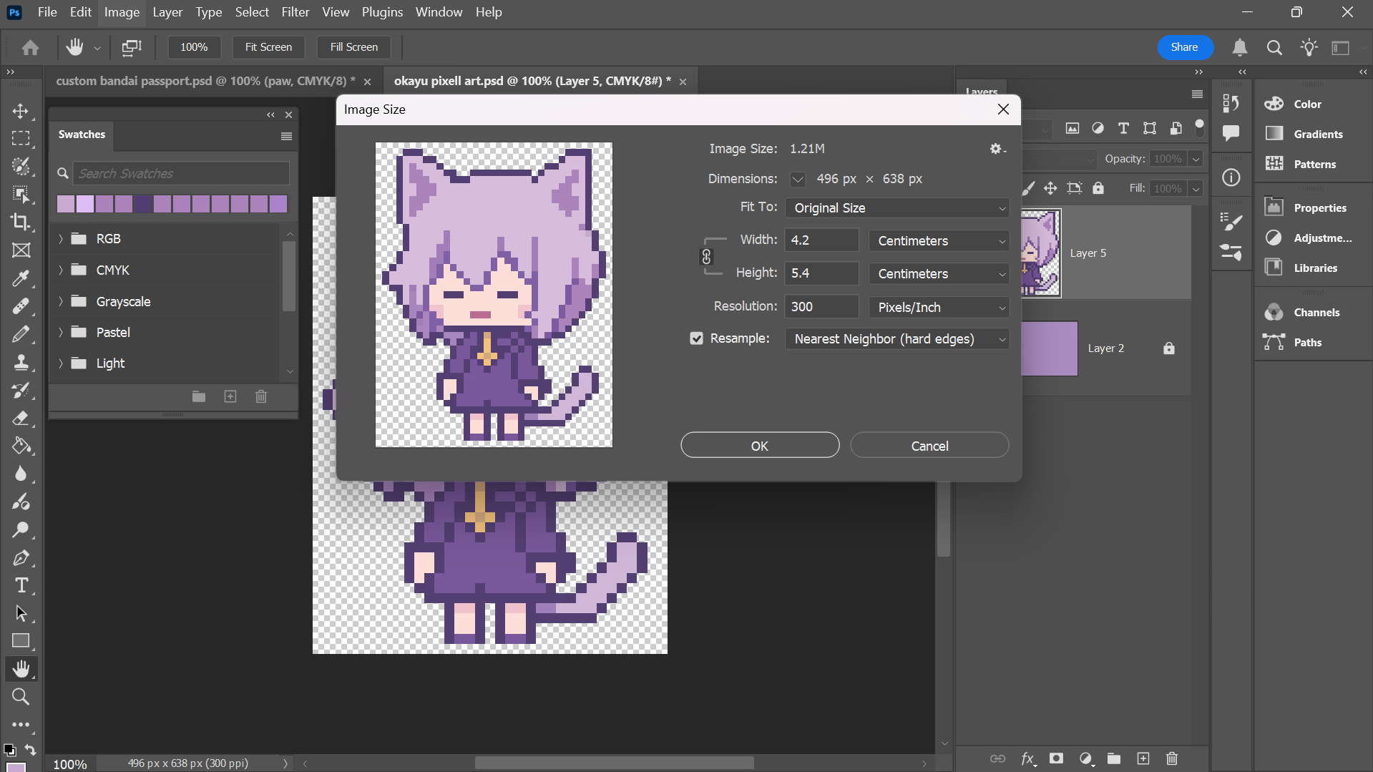The height and width of the screenshot is (772, 1373).
Task: Select the Frame tool
Action: [x=21, y=250]
